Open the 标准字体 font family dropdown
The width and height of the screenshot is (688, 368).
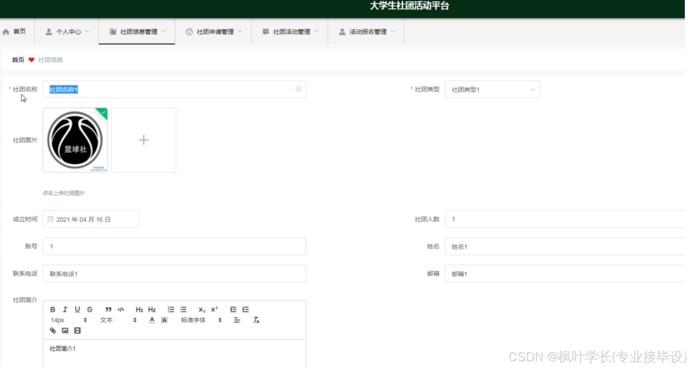click(201, 320)
